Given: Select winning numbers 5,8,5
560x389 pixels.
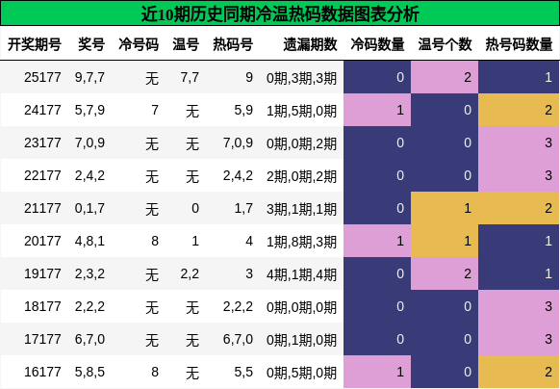Looking at the screenshot, I should click(x=89, y=373).
